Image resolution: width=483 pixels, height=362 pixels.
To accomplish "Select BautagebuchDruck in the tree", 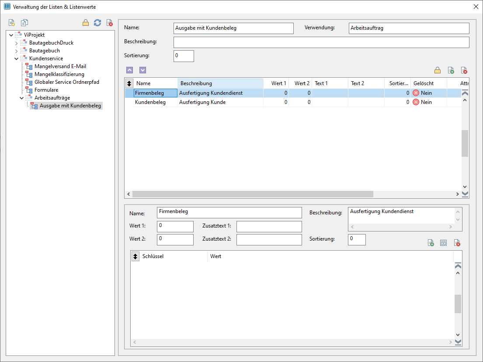I will (x=51, y=43).
